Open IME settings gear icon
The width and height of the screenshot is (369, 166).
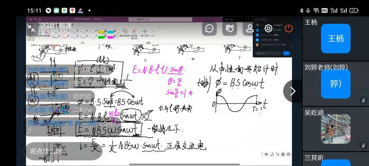(289, 154)
